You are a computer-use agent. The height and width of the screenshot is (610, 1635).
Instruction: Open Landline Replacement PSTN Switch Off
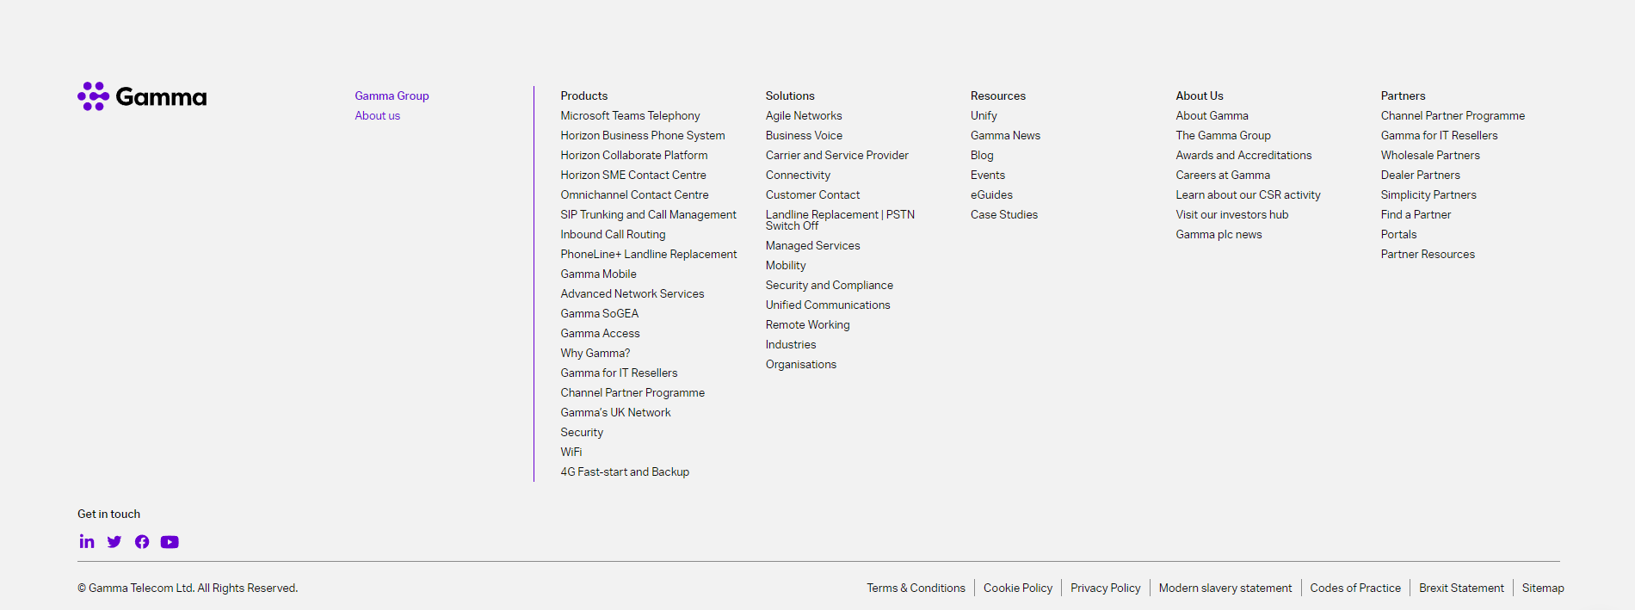coord(839,219)
